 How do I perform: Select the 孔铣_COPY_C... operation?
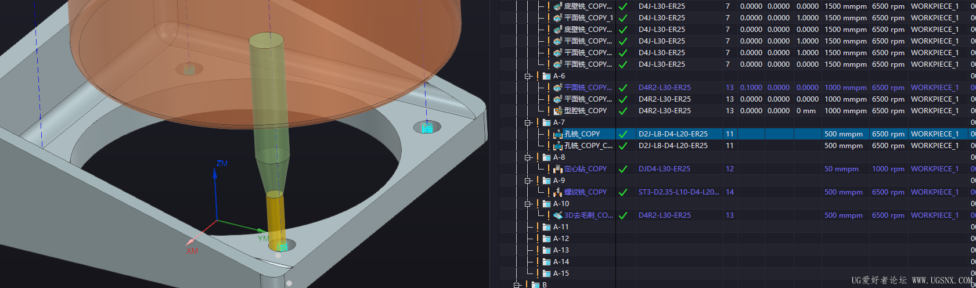click(x=589, y=146)
